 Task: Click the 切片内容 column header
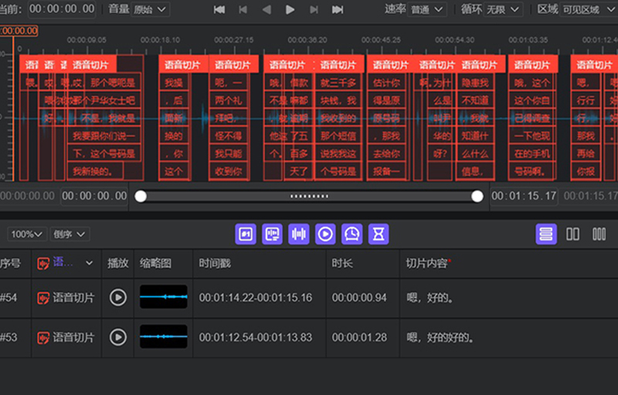click(x=428, y=263)
